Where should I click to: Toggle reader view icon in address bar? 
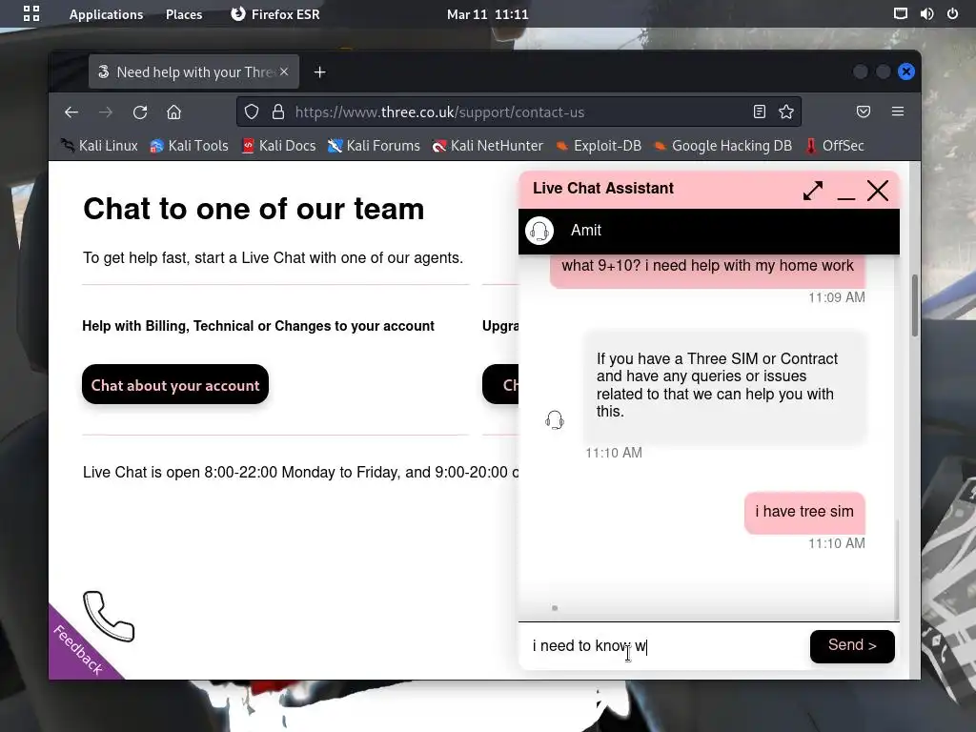point(760,112)
